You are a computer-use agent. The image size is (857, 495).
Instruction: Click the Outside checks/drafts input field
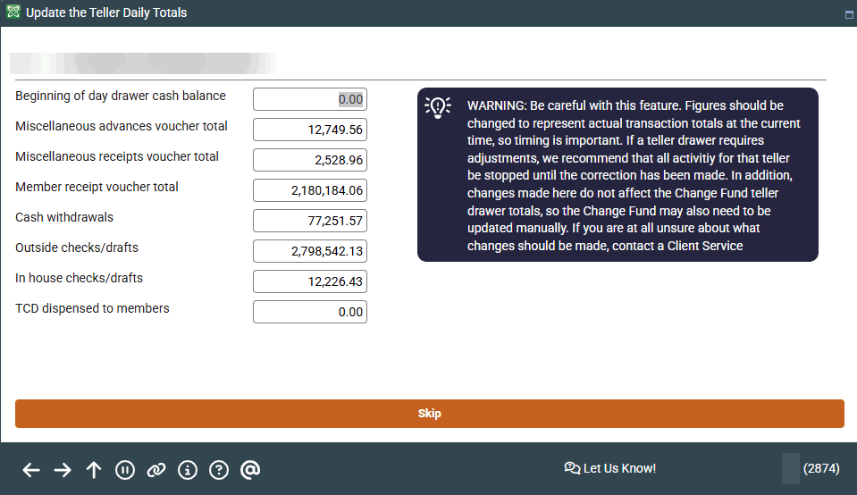pyautogui.click(x=310, y=251)
